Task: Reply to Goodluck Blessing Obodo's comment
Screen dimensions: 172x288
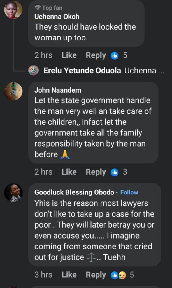Action: click(x=96, y=275)
